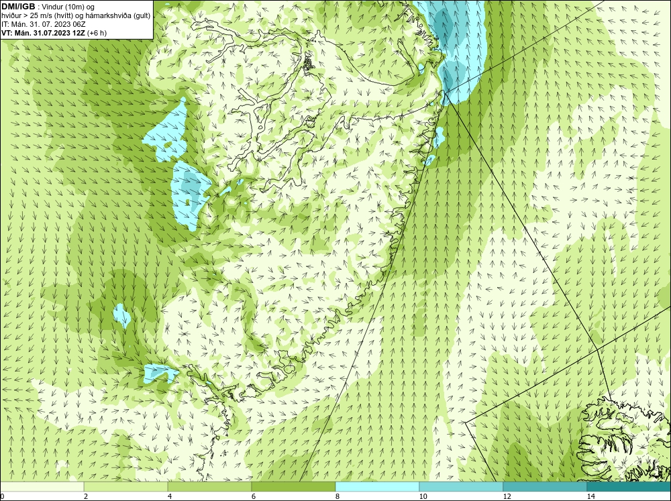Click the 12–14 m/s teal legend swatch
Viewport: 671px width, 501px height.
pyautogui.click(x=545, y=487)
